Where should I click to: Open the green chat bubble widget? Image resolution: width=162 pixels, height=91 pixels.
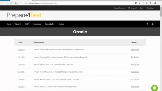pyautogui.click(x=154, y=88)
